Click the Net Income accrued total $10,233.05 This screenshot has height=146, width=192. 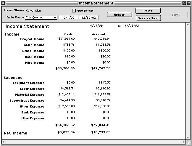(101, 133)
